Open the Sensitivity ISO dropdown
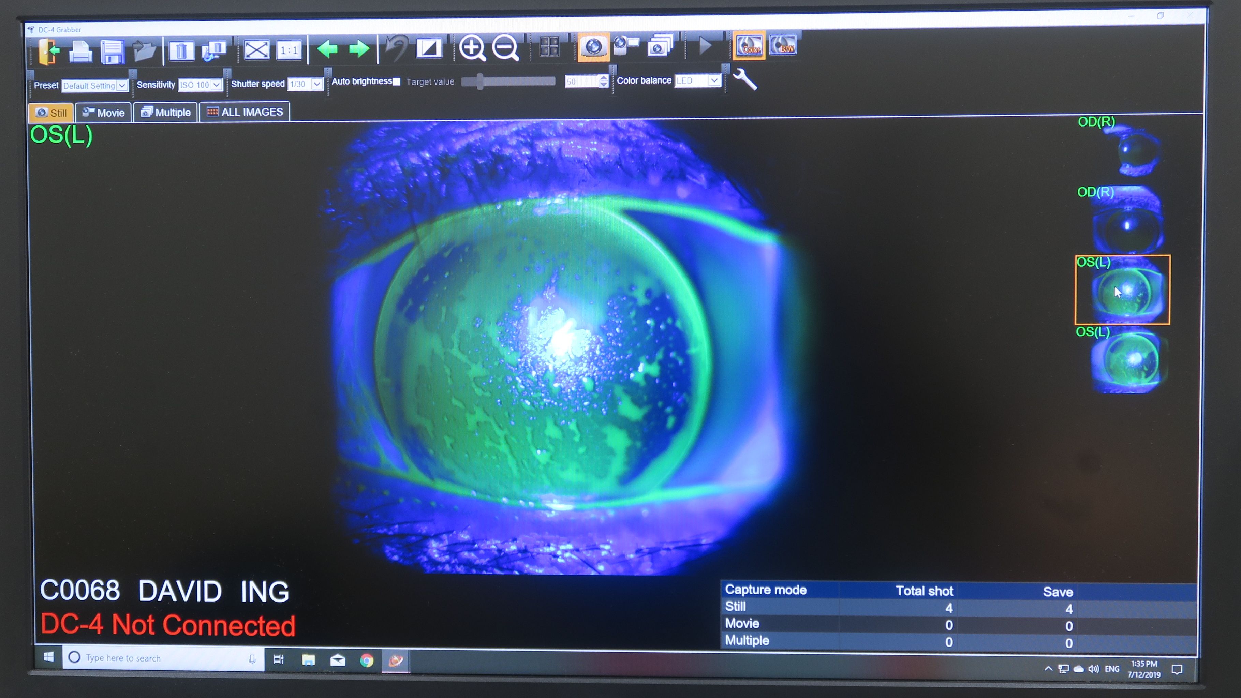Image resolution: width=1241 pixels, height=698 pixels. [200, 85]
